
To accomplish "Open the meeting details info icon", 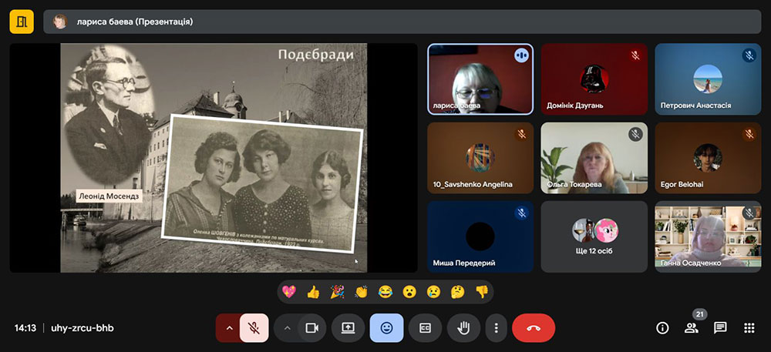I will click(662, 327).
